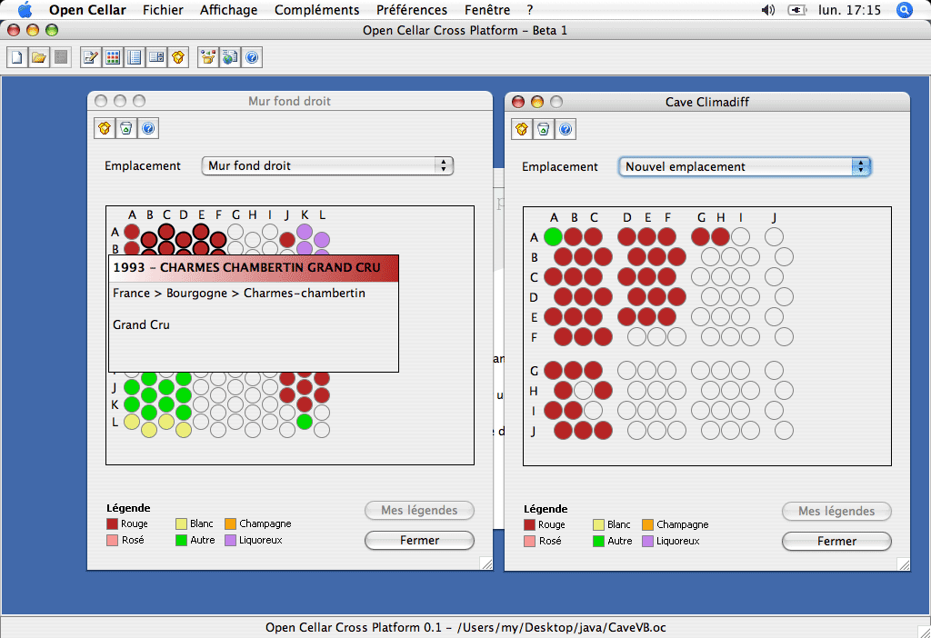Screen dimensions: 931x638
Task: Click the volume icon in the menu bar
Action: pyautogui.click(x=768, y=10)
